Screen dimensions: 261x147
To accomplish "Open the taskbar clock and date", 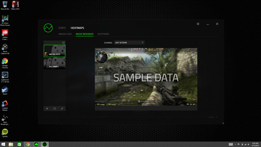I will tap(255, 144).
